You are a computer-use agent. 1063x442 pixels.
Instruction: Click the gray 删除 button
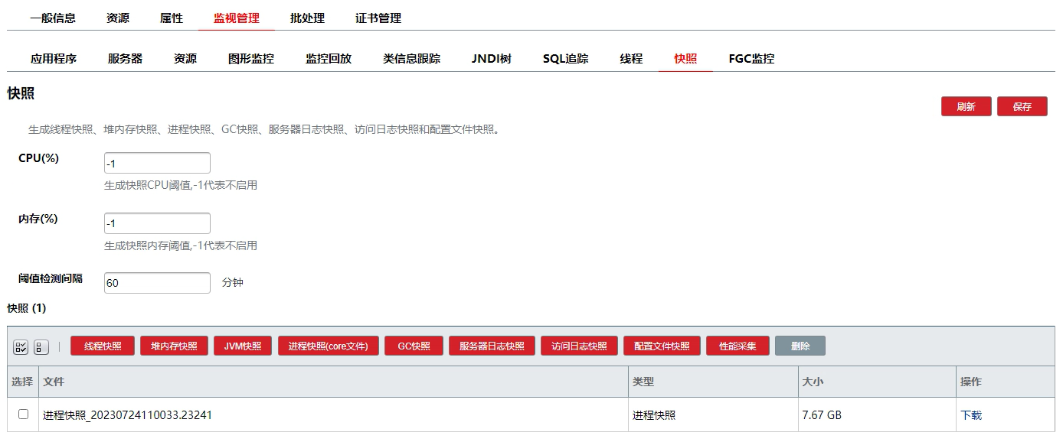(800, 346)
